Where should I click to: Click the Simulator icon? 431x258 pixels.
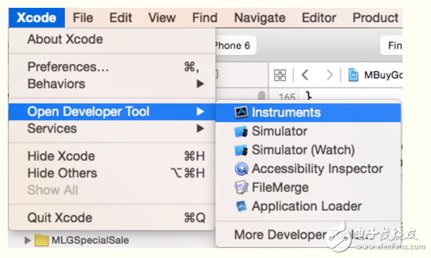click(x=241, y=131)
